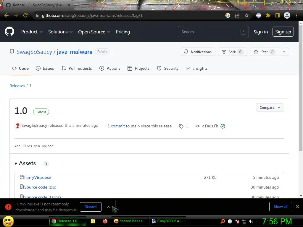Expand the Solutions menu

tap(60, 32)
